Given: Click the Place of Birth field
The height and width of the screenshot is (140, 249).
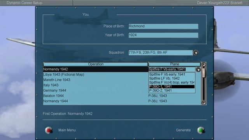Looking at the screenshot, I should [163, 26].
